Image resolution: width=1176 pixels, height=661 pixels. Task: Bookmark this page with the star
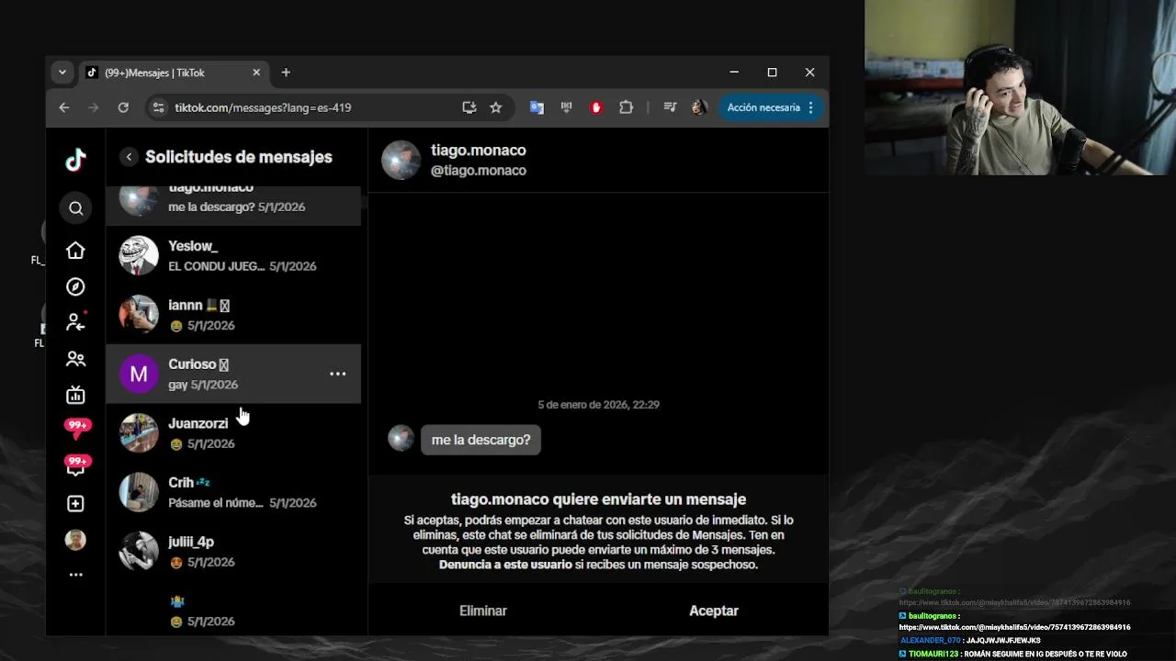(x=496, y=107)
